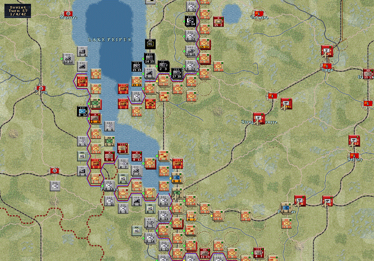Select the black 14-15 unit counter

coord(150,58)
